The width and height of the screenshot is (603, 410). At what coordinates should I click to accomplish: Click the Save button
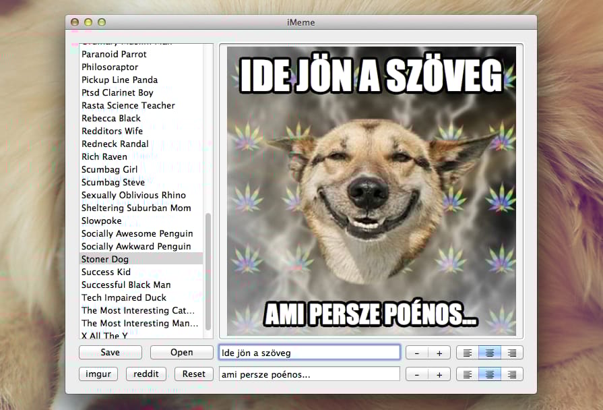click(x=110, y=352)
